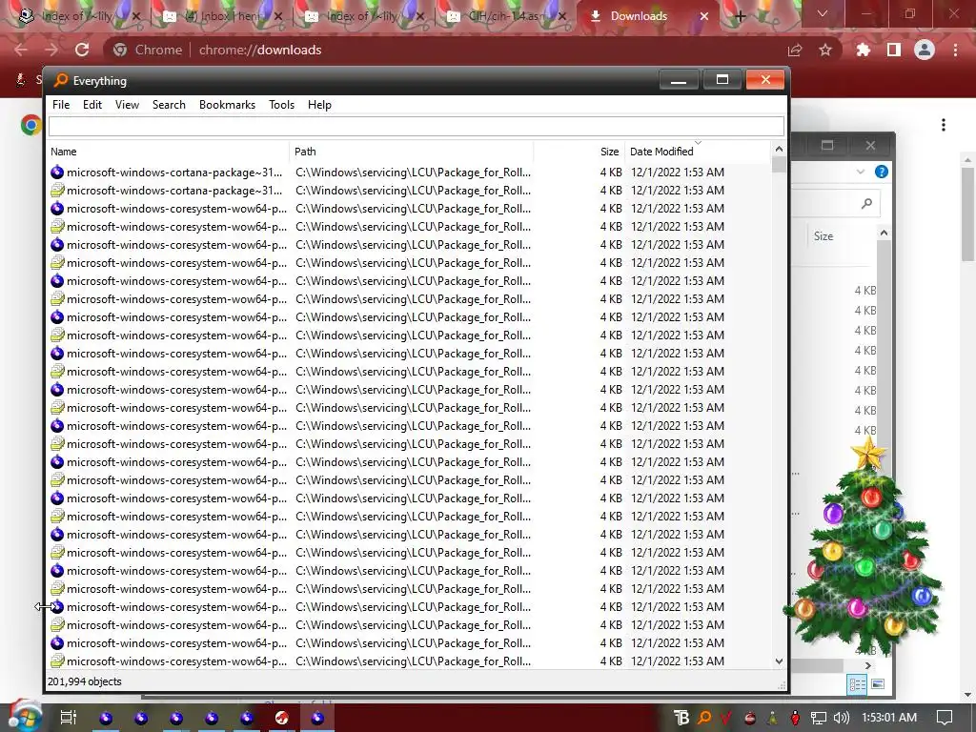The height and width of the screenshot is (732, 976).
Task: Open Chrome tab search dropdown
Action: coord(823,13)
